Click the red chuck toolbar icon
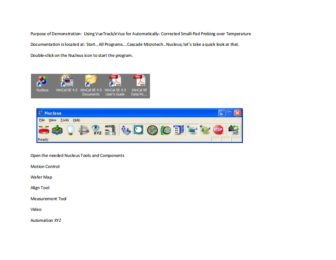The image size is (336, 260). click(x=44, y=130)
